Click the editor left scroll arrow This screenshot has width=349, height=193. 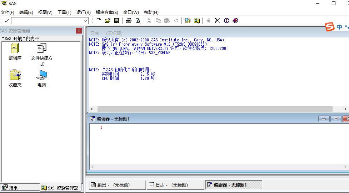click(93, 167)
